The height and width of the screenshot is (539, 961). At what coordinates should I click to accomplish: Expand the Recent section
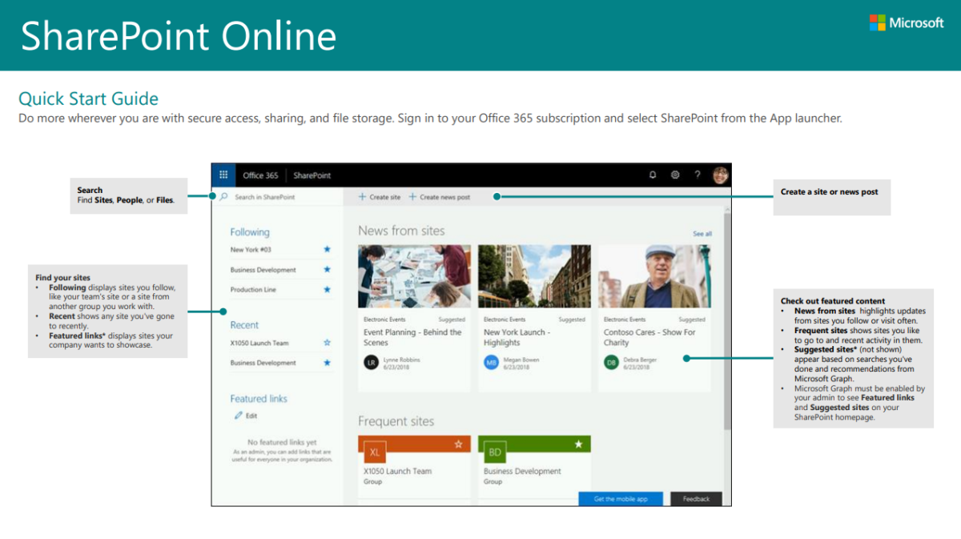click(x=245, y=325)
